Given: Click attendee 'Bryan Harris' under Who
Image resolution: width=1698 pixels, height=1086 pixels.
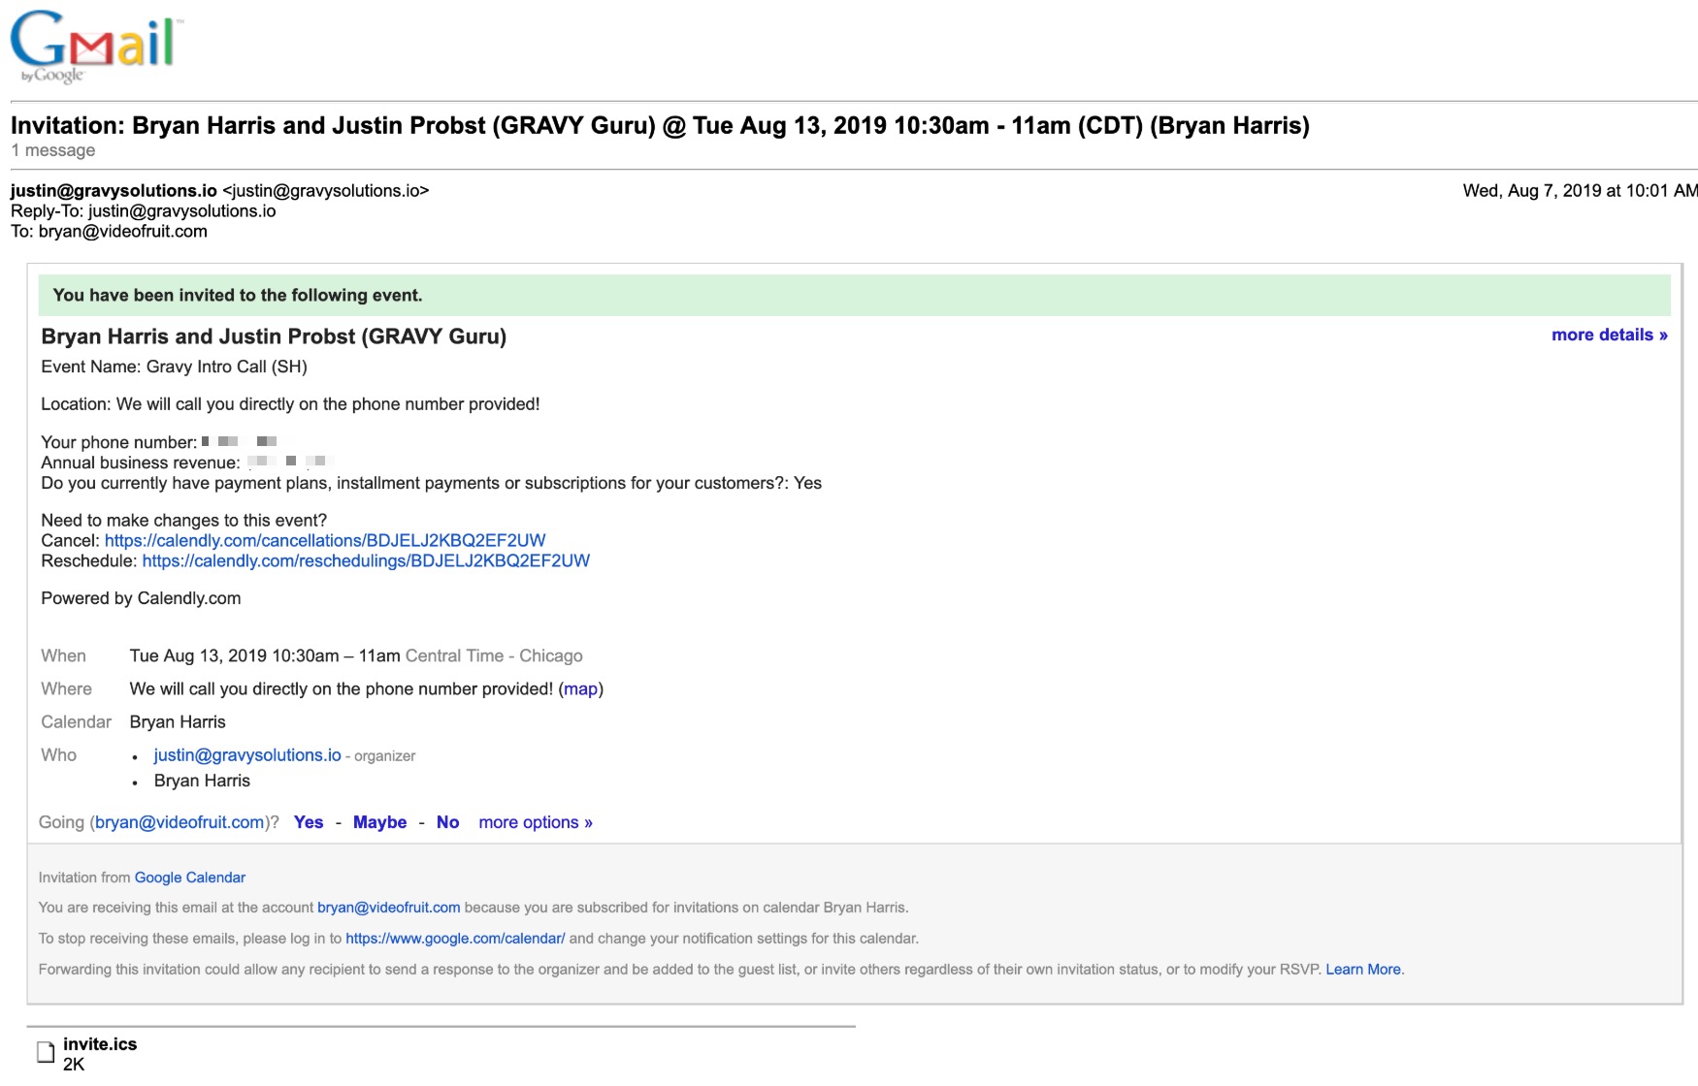Looking at the screenshot, I should tap(202, 781).
